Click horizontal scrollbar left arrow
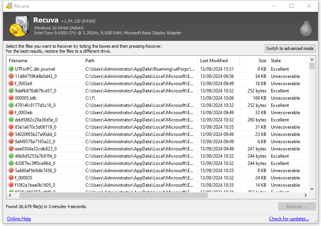This screenshot has width=321, height=226. (x=10, y=195)
